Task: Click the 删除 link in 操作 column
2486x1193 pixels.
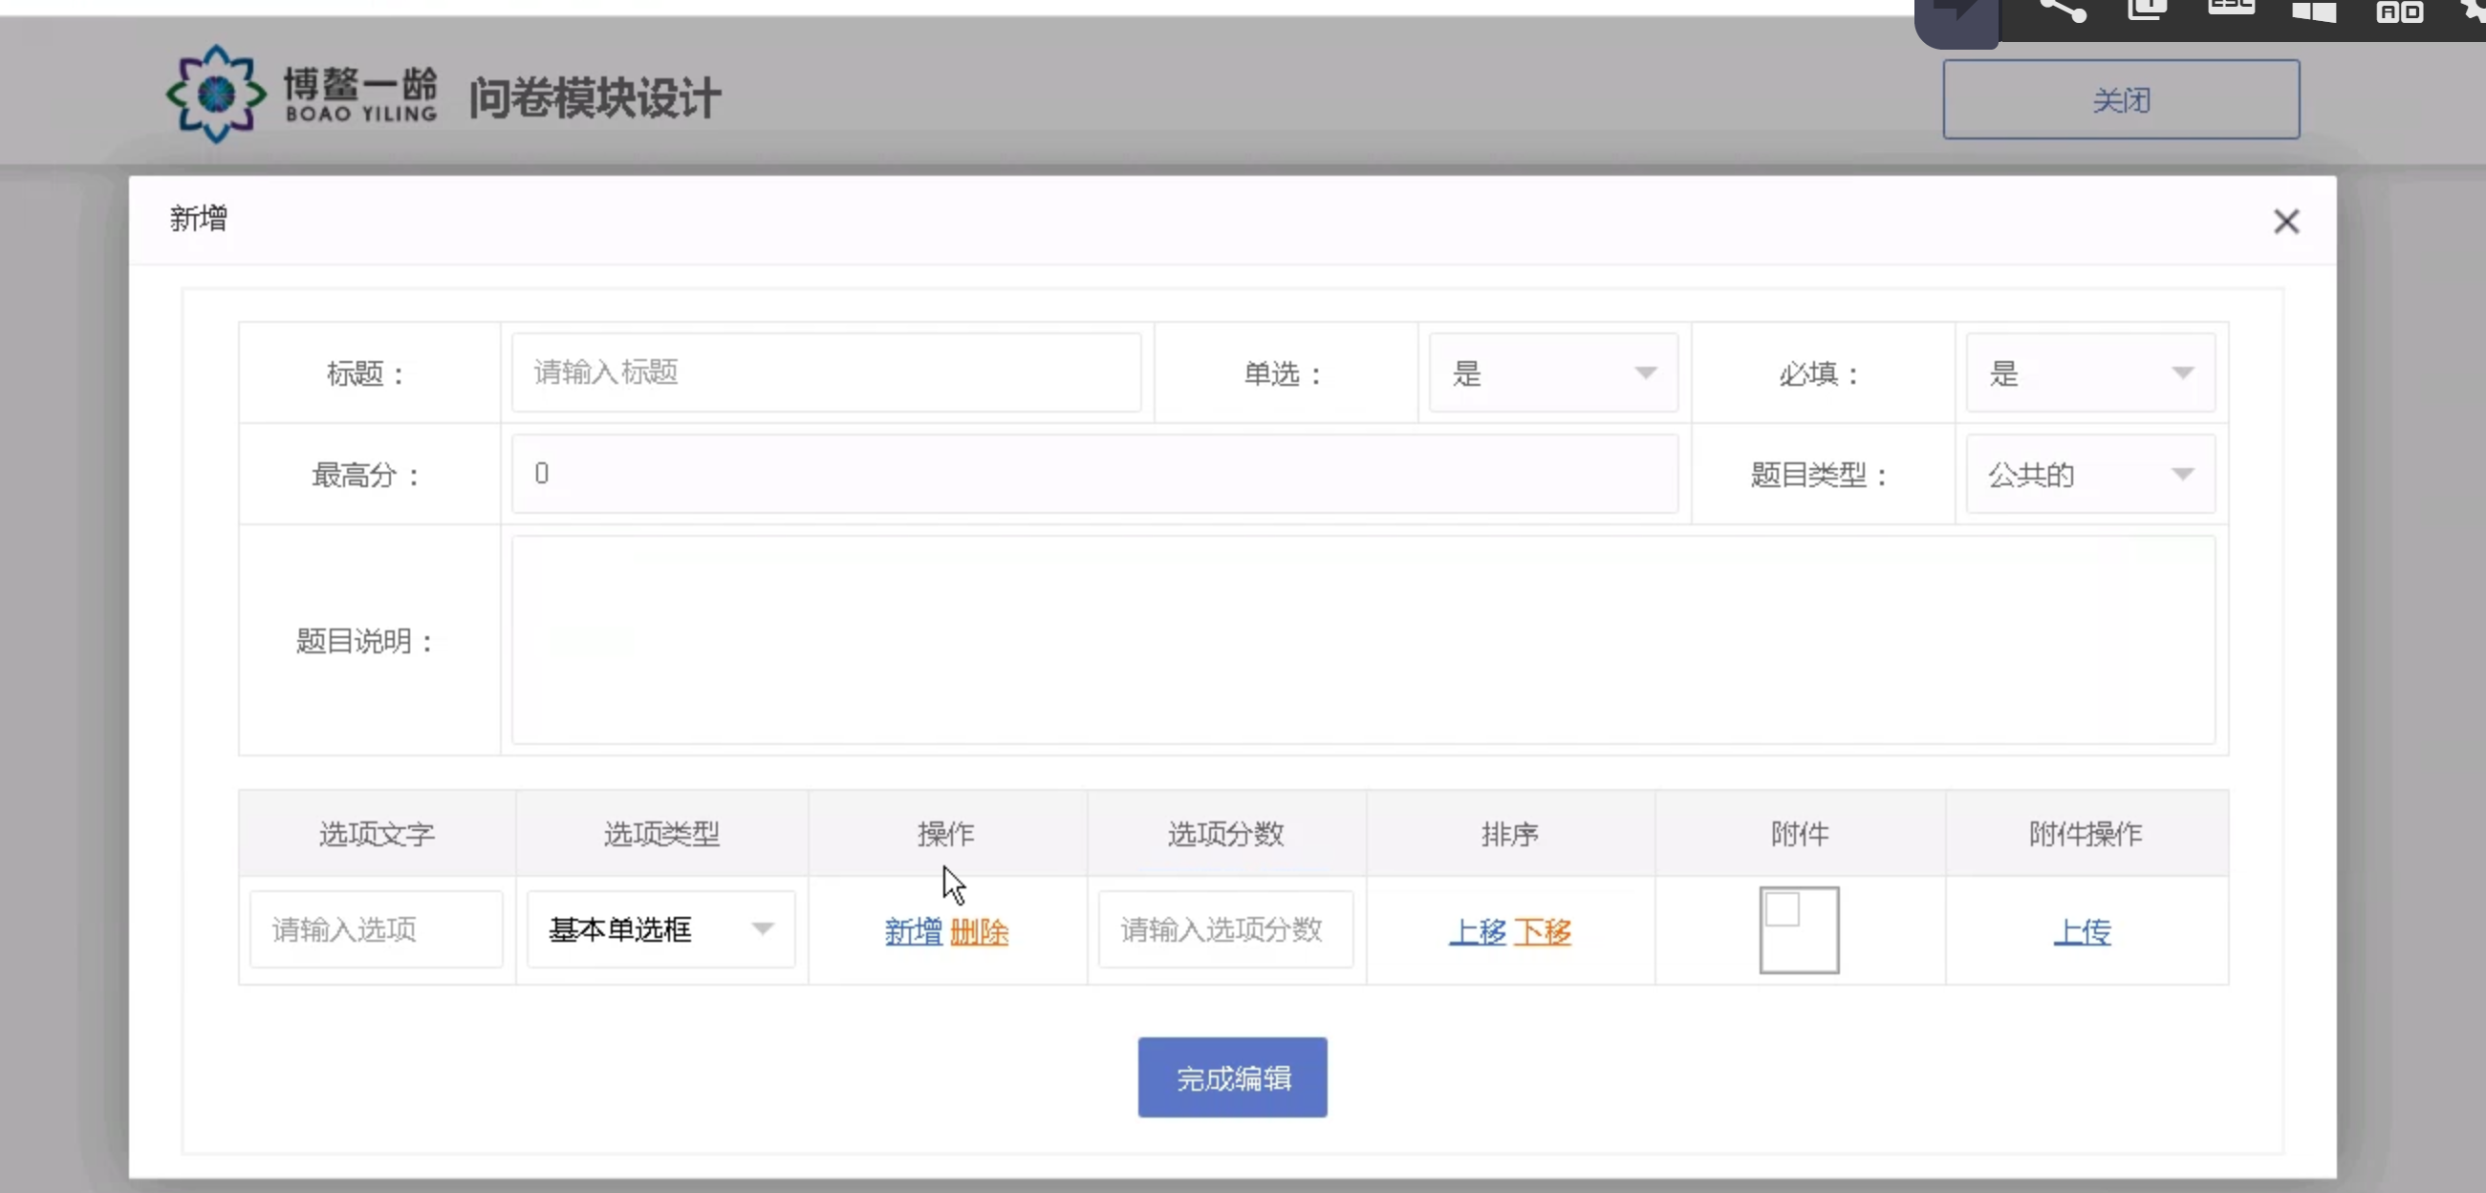Action: point(979,931)
